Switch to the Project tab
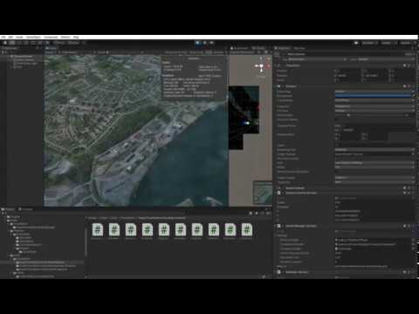Screen dimensions: 419x314 [x=8, y=209]
